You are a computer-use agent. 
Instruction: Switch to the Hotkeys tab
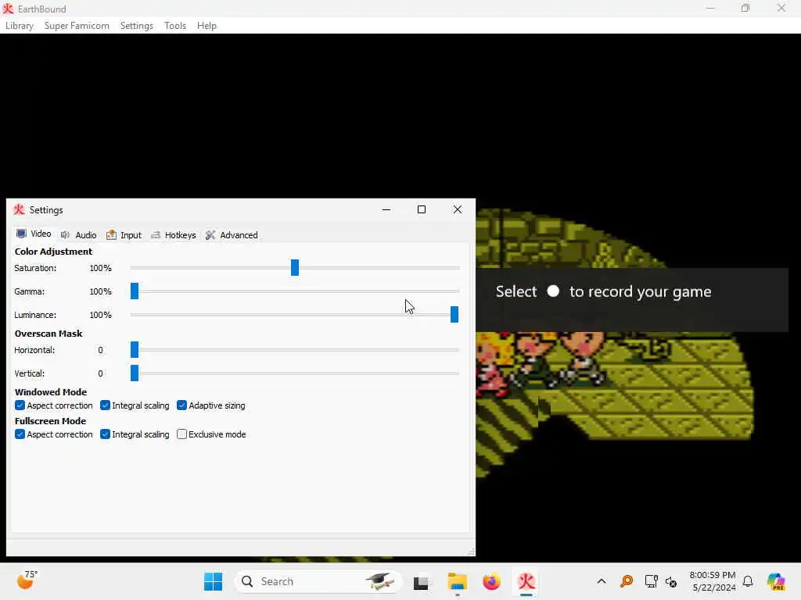coord(174,235)
